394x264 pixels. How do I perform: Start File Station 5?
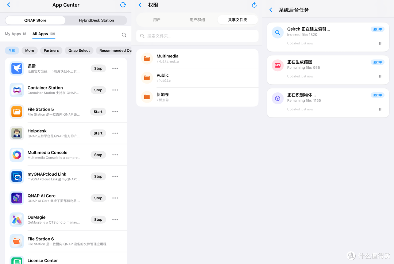pos(98,112)
